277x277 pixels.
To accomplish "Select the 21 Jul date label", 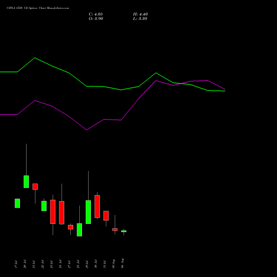I will (34, 264).
